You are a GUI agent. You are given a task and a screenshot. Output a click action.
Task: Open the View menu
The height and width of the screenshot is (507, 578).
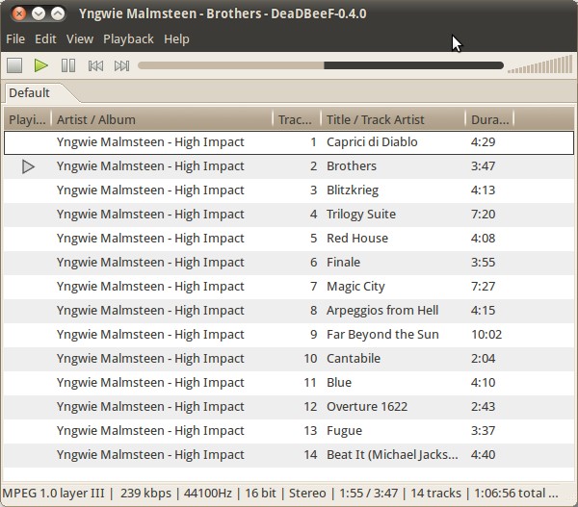(x=80, y=39)
